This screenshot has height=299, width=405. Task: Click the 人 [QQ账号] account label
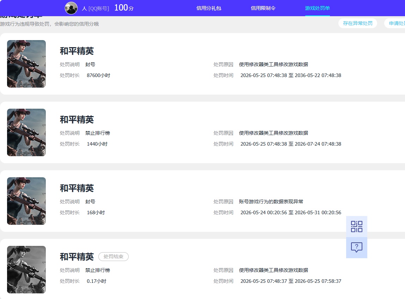point(95,8)
